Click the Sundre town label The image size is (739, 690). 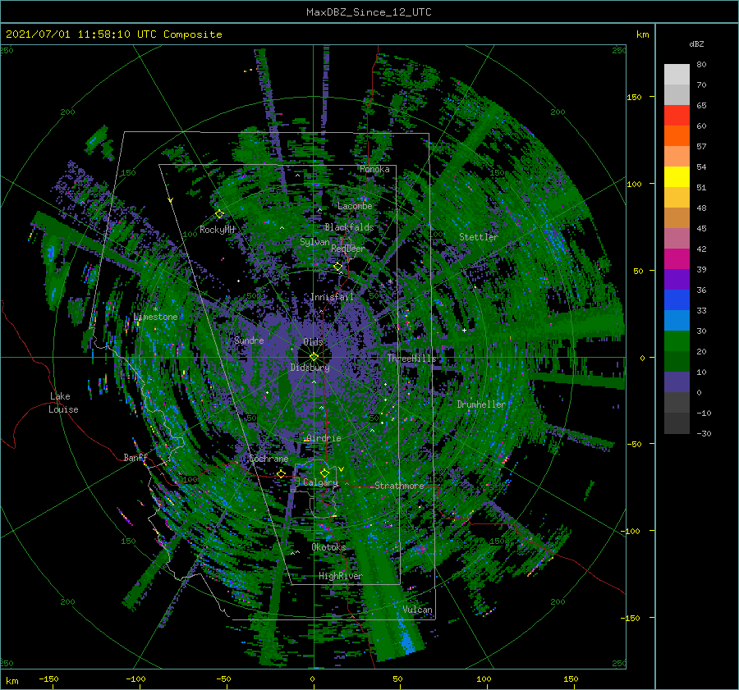[249, 340]
